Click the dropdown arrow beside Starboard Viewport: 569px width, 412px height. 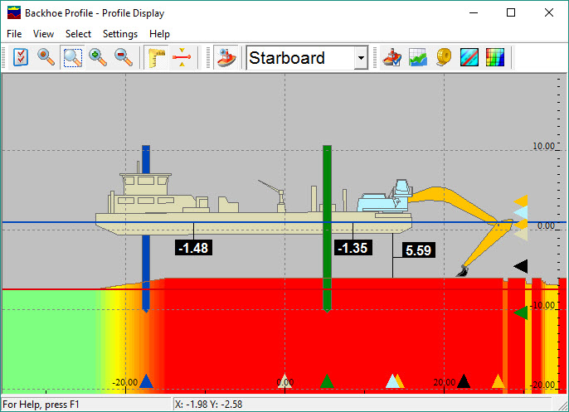click(361, 58)
